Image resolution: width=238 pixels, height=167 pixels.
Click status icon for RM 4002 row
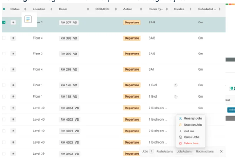(13, 142)
